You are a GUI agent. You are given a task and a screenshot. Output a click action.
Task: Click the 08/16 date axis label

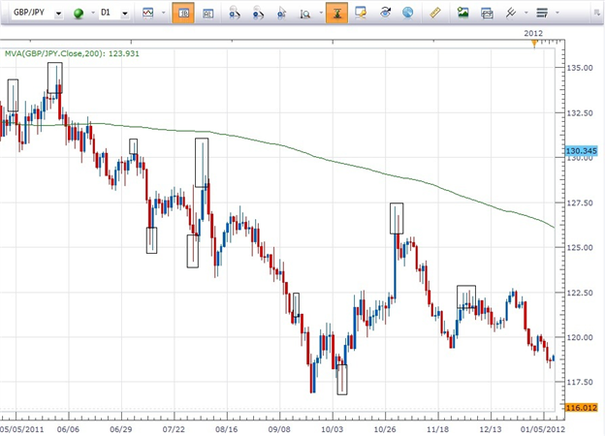227,429
